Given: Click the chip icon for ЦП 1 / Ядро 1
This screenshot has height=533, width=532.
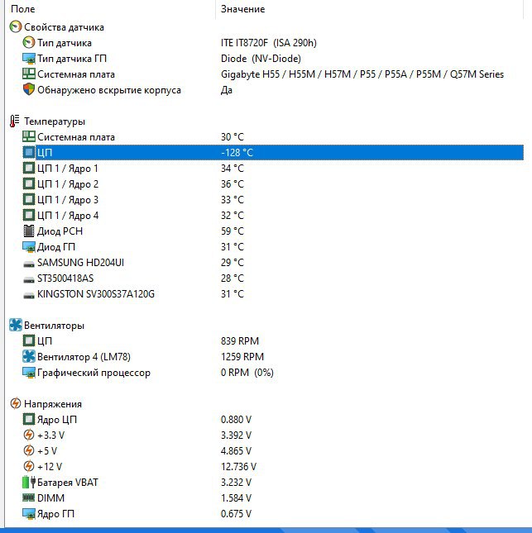Looking at the screenshot, I should (29, 169).
